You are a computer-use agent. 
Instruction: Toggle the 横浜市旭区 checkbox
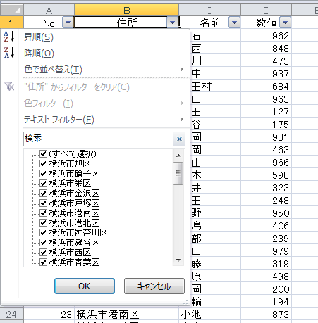pos(43,164)
